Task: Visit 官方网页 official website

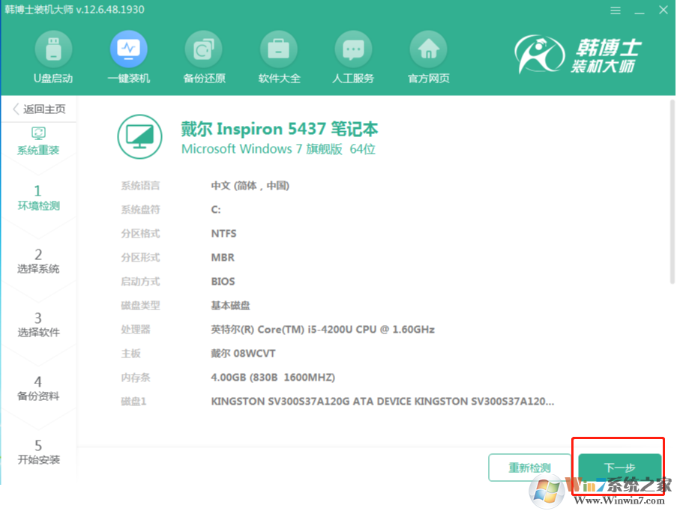Action: coord(428,56)
